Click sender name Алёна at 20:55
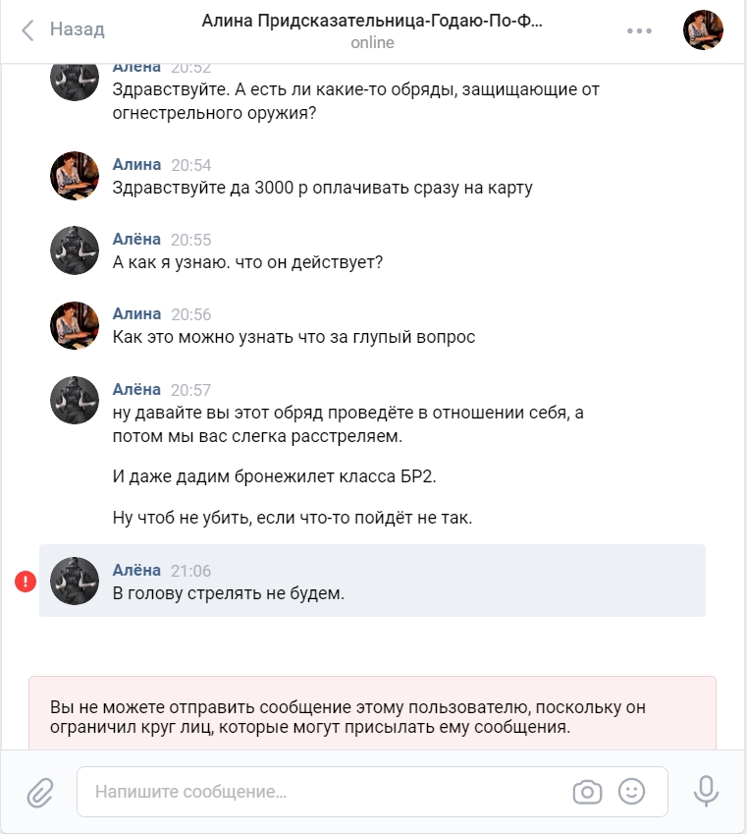Screen dimensions: 747x834 (136, 239)
